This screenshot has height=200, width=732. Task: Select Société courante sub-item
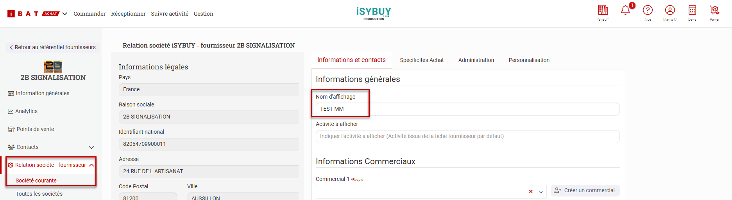tap(36, 181)
